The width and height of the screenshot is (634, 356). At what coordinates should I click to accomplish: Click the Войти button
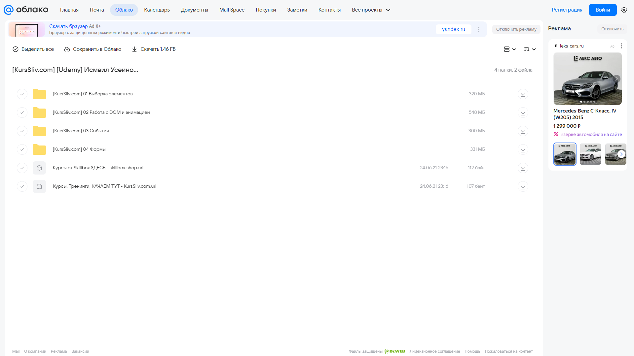603,10
